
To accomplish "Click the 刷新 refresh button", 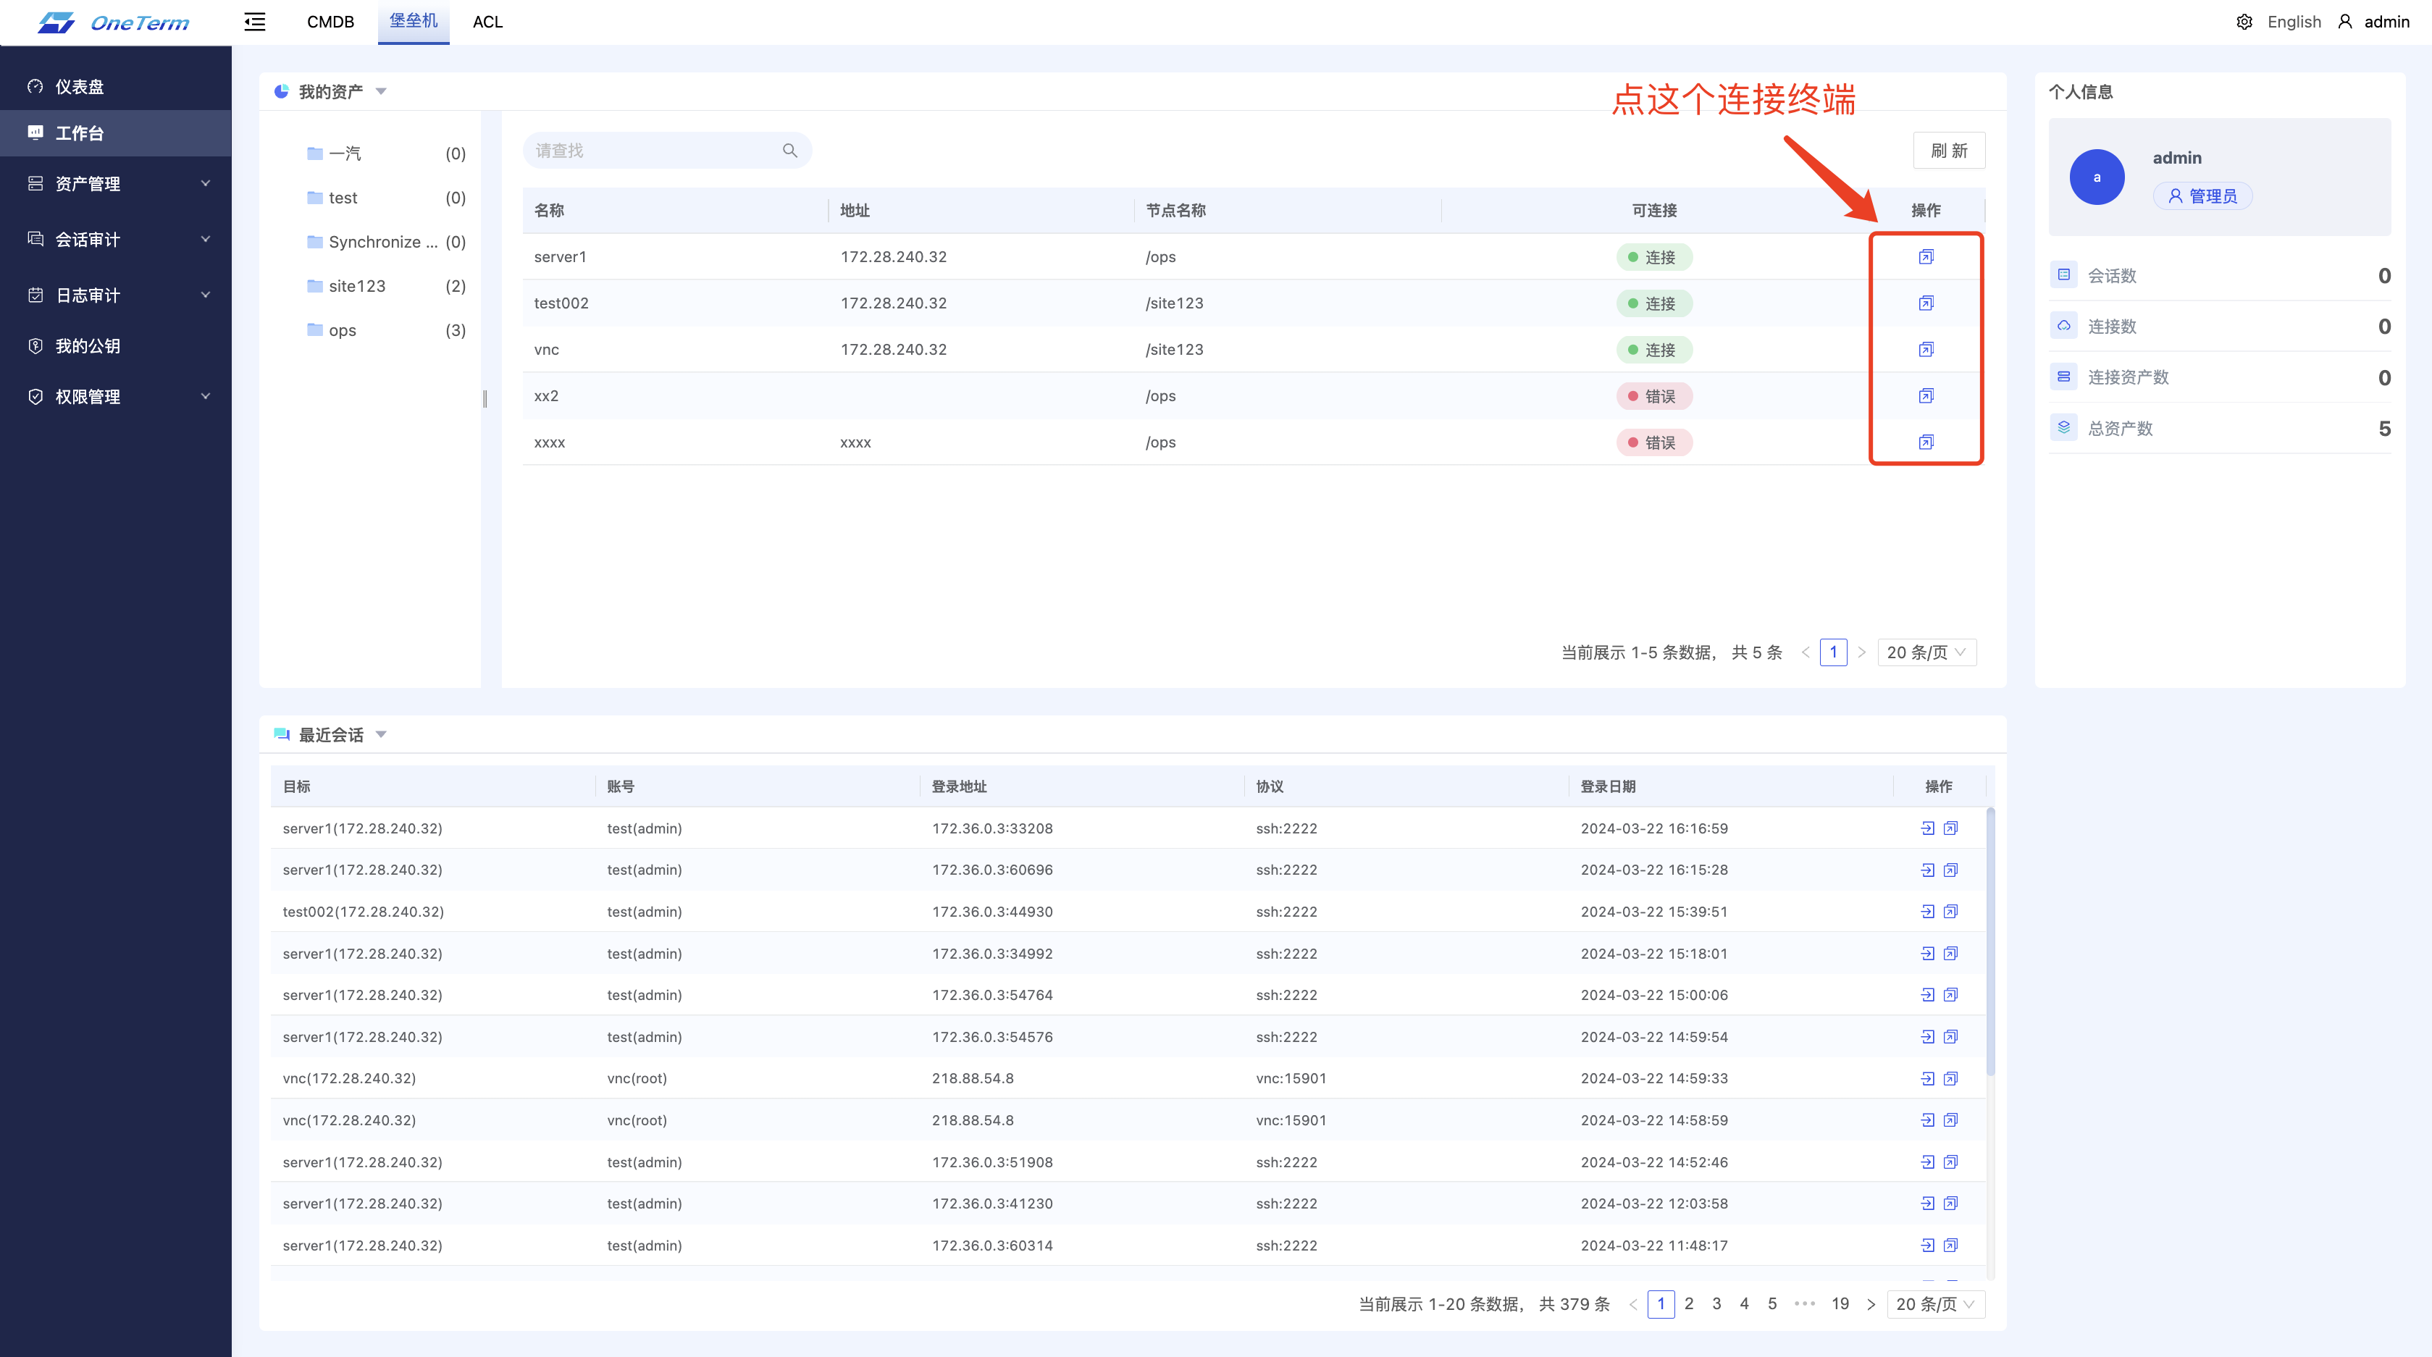I will tap(1949, 151).
